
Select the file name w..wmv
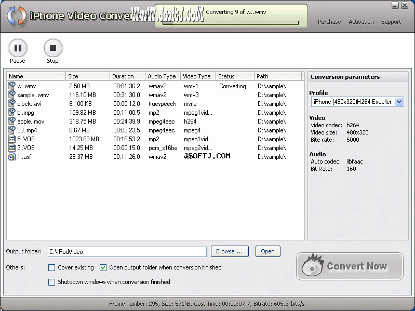26,86
